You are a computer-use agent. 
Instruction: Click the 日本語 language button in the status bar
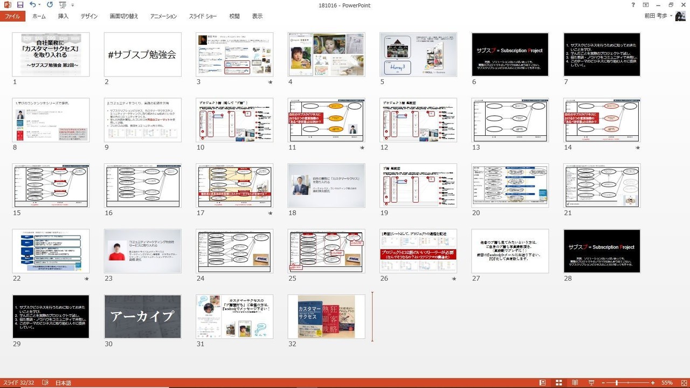pyautogui.click(x=63, y=383)
